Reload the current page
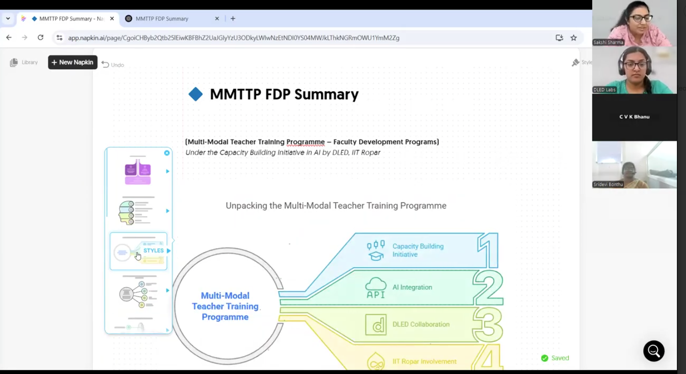This screenshot has height=374, width=686. point(41,37)
